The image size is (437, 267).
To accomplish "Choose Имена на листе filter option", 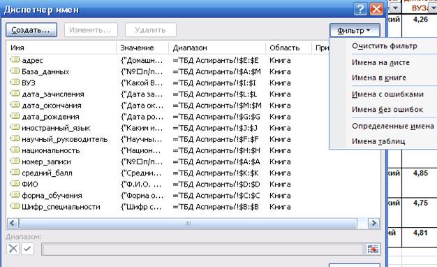I will pos(380,62).
